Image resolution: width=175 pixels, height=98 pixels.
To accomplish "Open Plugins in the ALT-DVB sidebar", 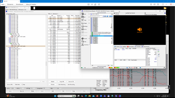I will point(84,23).
